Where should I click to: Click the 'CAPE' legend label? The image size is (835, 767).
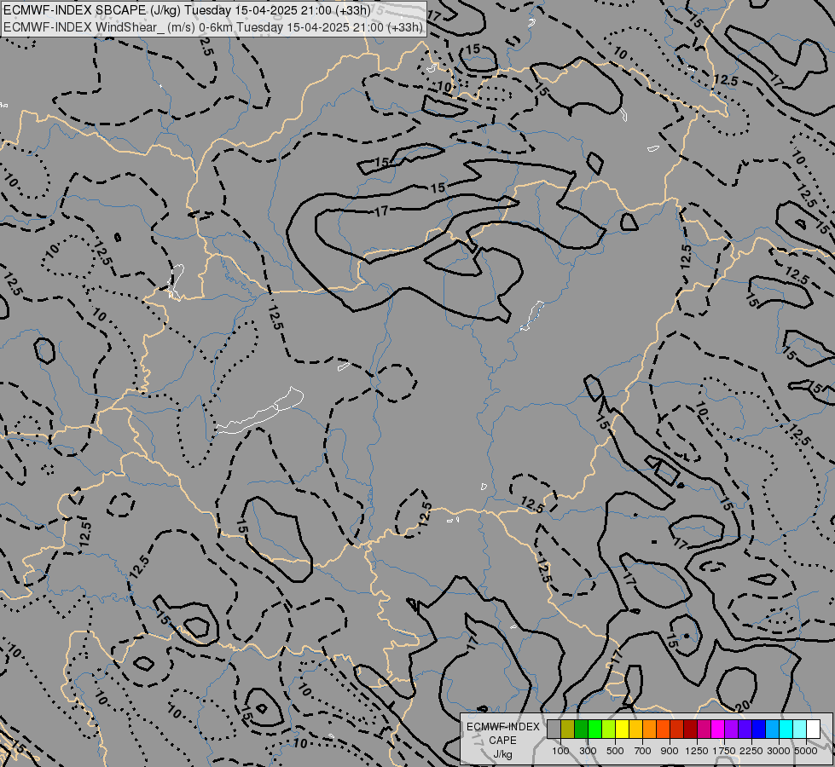(x=502, y=741)
